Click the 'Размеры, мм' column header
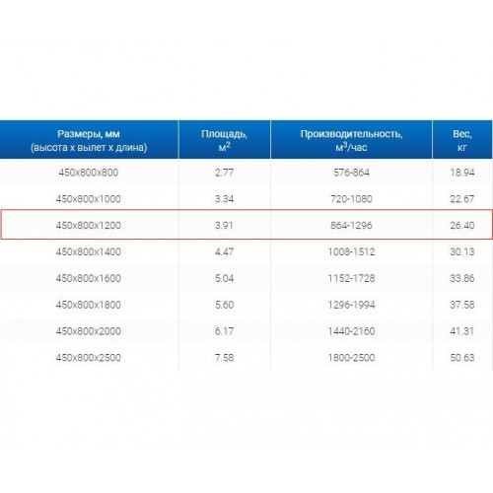 pos(89,140)
